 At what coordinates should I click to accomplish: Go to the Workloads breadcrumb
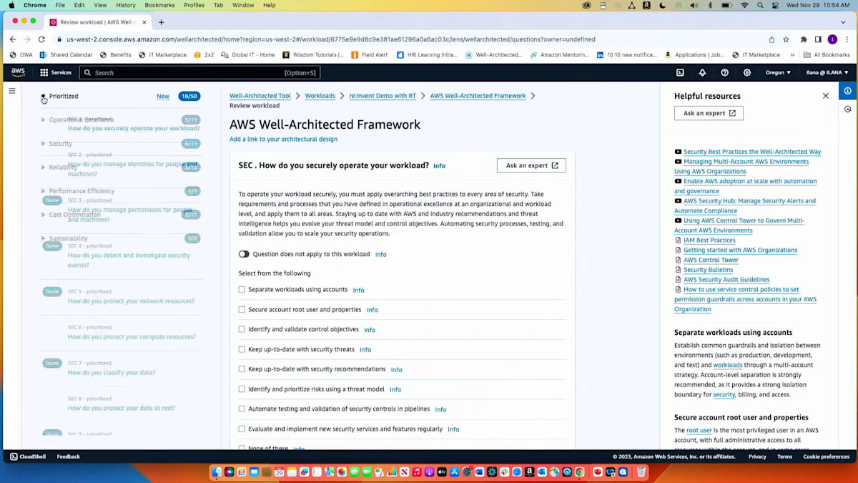[320, 96]
